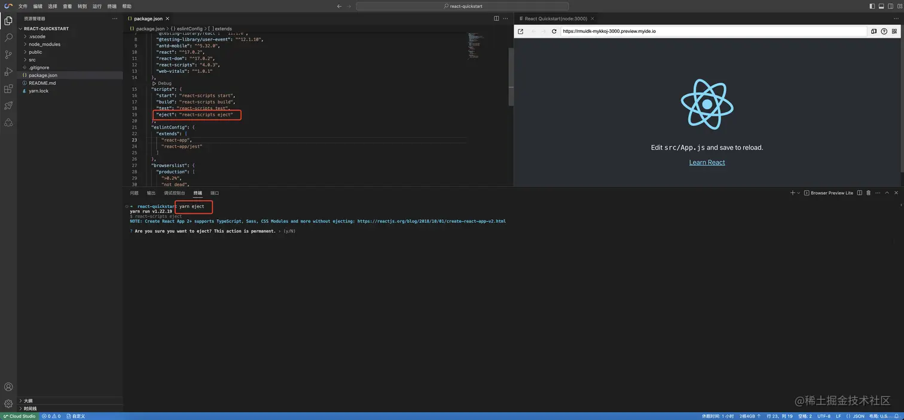Open the editor more actions ellipsis
The width and height of the screenshot is (904, 420).
tap(506, 19)
